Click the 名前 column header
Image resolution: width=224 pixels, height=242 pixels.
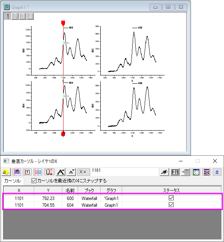click(70, 190)
